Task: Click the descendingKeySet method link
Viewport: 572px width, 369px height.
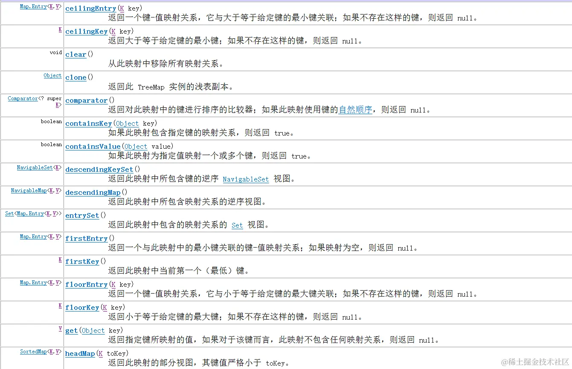Action: (99, 169)
